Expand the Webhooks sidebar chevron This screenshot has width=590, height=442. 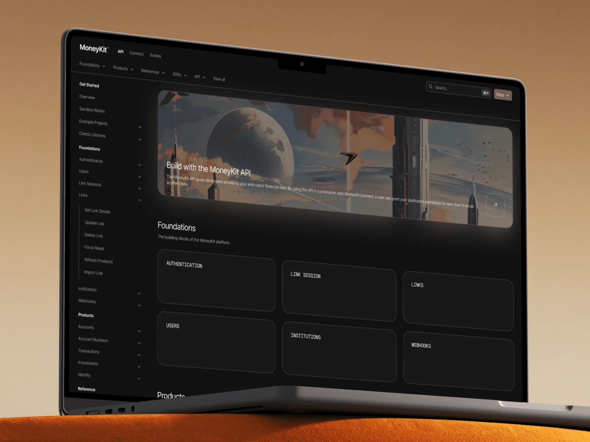[139, 305]
